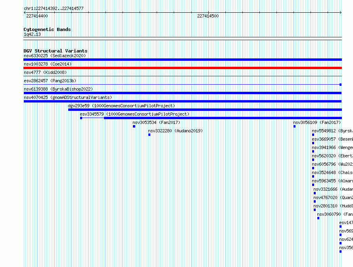
Task: Click the nsv3321666 blue square marker
Action: click(x=315, y=193)
